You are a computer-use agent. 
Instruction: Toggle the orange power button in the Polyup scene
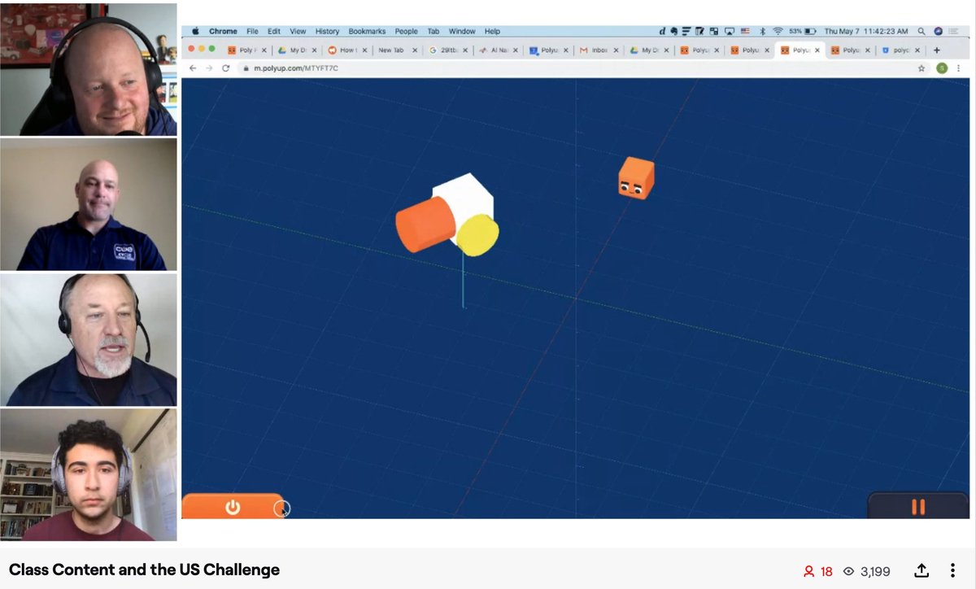pos(233,506)
